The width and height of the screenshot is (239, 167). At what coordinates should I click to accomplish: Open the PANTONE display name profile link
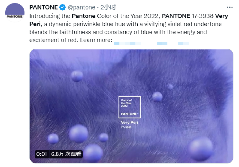(x=44, y=7)
